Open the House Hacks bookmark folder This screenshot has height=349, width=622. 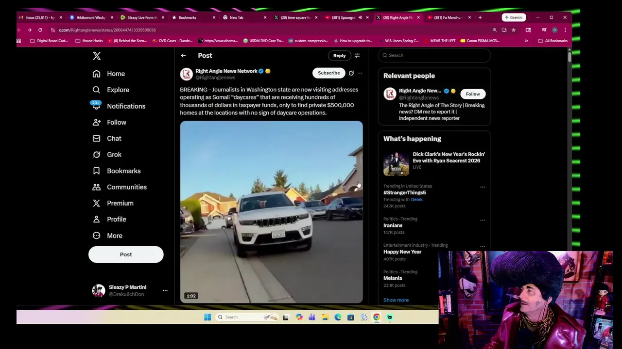pyautogui.click(x=89, y=41)
